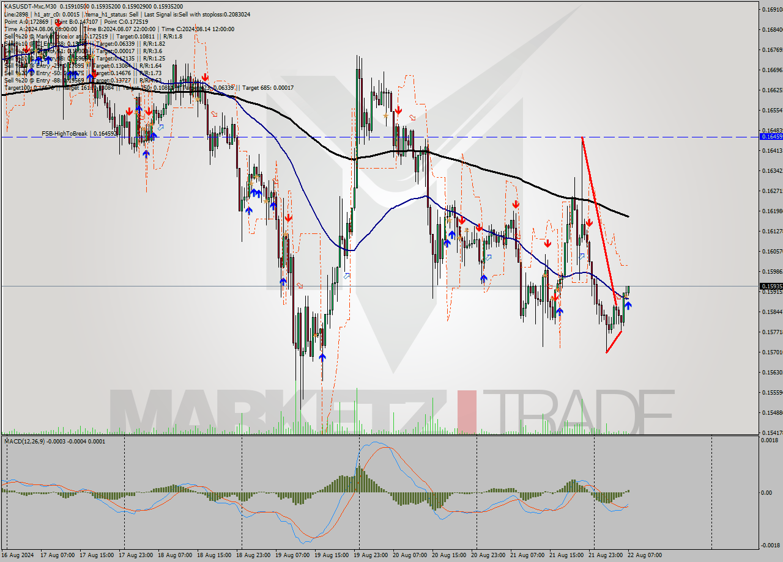The width and height of the screenshot is (783, 562).
Task: Click the red sell arrow just above the 21 Aug 15:00 buy arrow
Action: pos(555,297)
